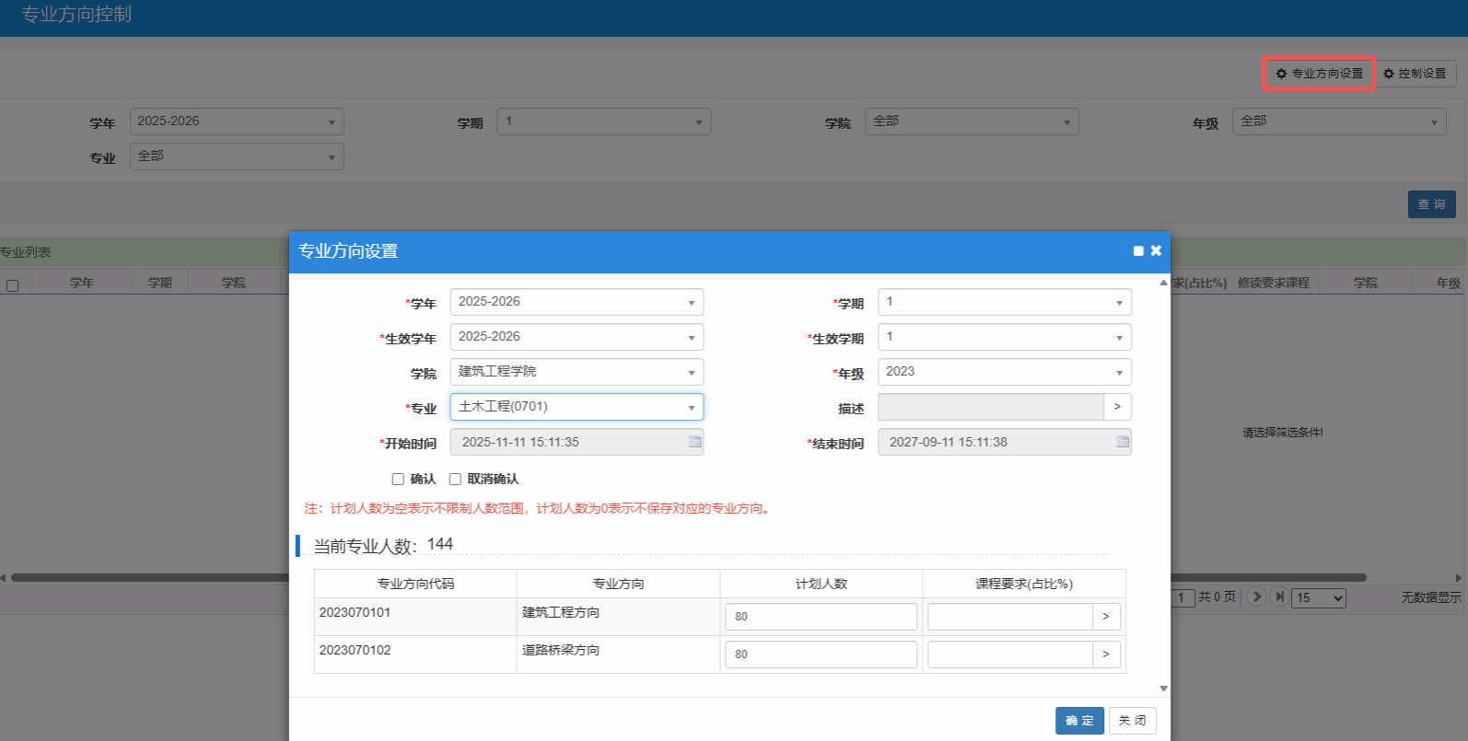Open the 专业方向设置 toolbar button
Screen dimensions: 1468x741
(1319, 74)
